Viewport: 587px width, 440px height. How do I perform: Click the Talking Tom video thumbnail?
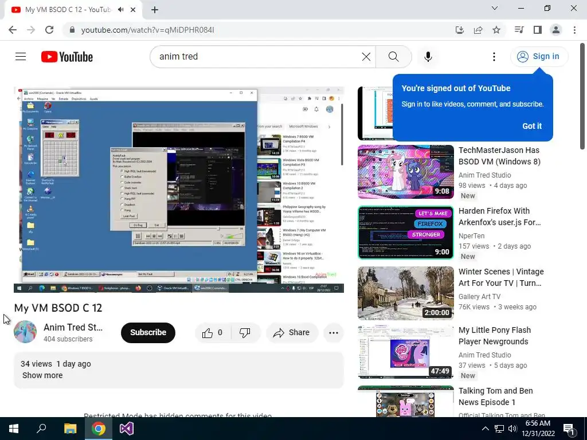(x=406, y=401)
